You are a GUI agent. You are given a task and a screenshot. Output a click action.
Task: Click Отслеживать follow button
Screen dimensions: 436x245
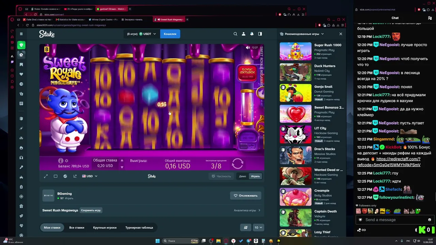246,196
